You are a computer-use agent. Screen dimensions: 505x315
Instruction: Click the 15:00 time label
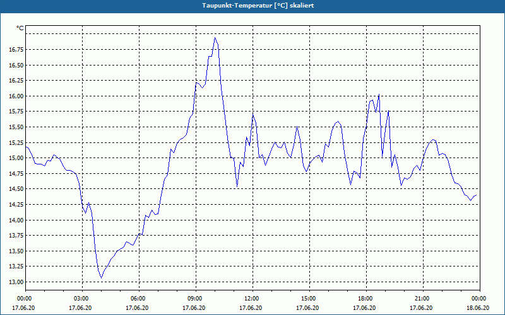(x=309, y=299)
